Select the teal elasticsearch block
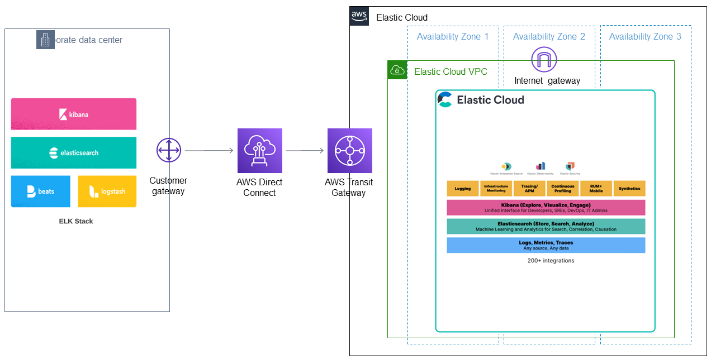This screenshot has width=711, height=360. point(74,152)
